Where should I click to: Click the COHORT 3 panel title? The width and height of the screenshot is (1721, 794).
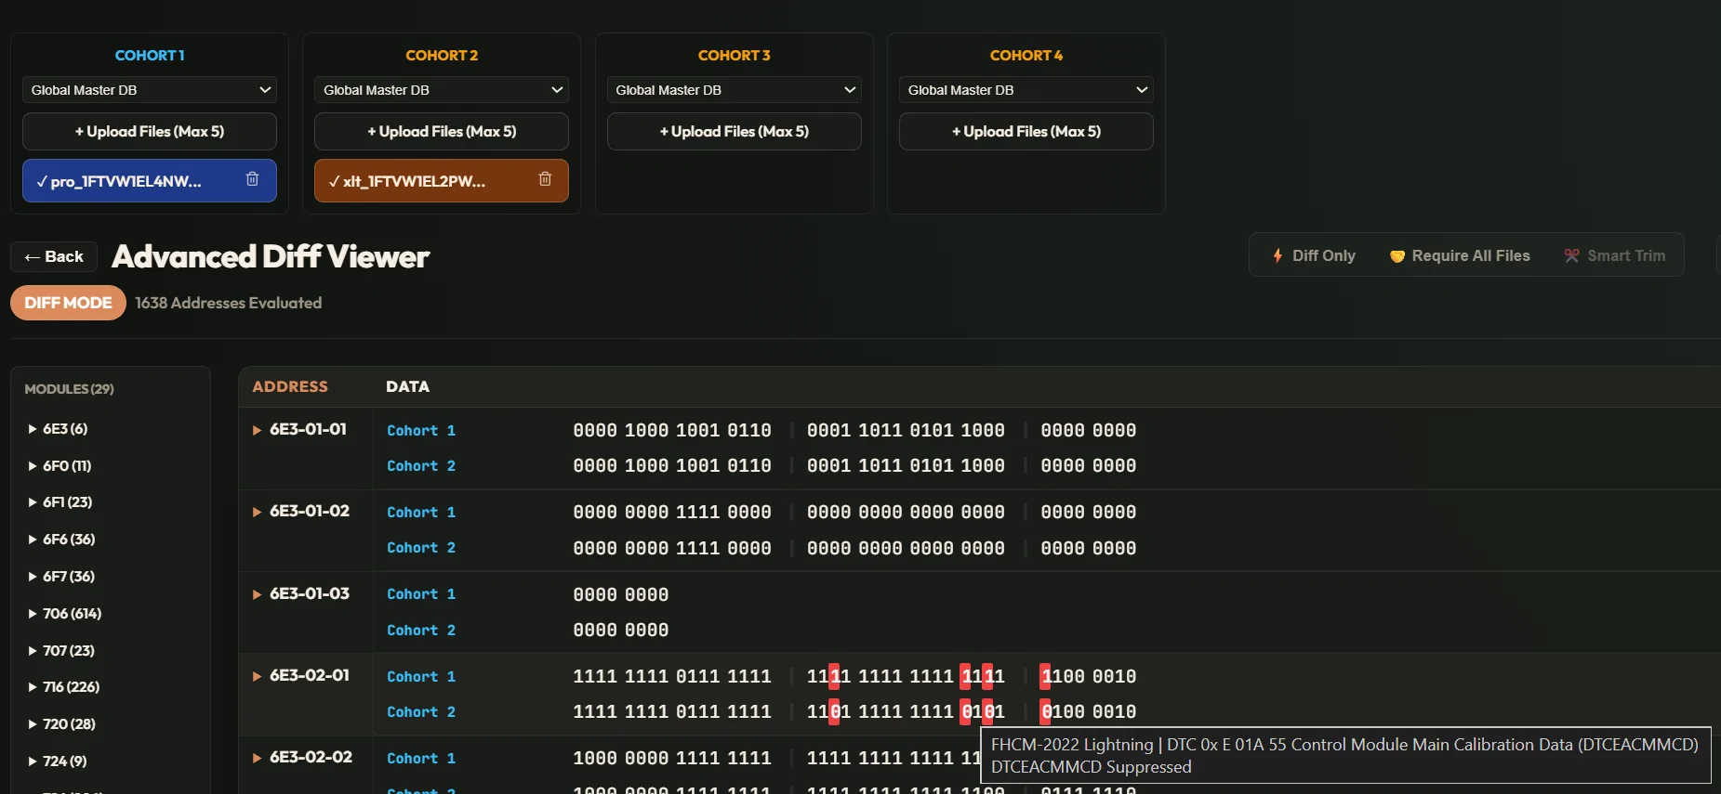point(734,56)
